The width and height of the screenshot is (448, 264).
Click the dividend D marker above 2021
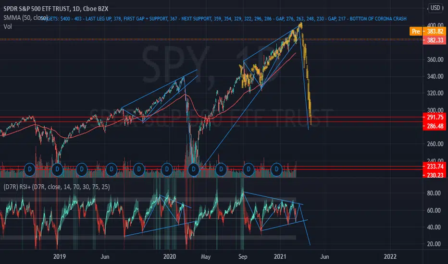pyautogui.click(x=276, y=169)
